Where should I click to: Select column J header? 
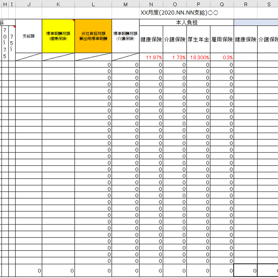tap(29, 4)
